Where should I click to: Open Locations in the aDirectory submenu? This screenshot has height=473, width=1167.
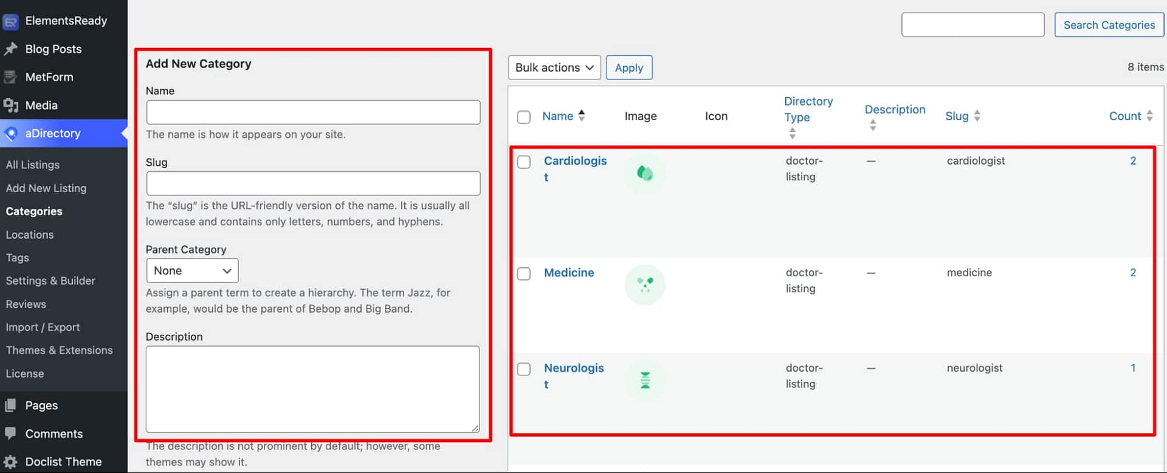(30, 235)
